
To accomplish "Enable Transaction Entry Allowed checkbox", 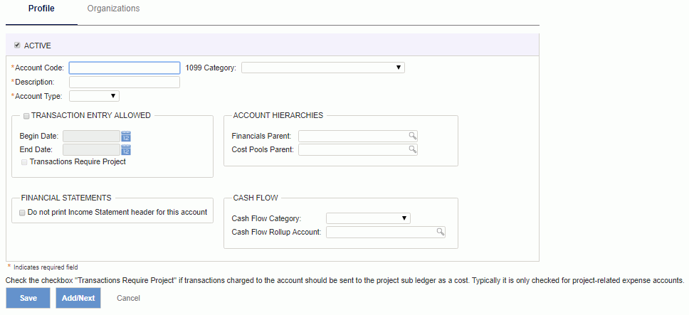I will [x=26, y=116].
